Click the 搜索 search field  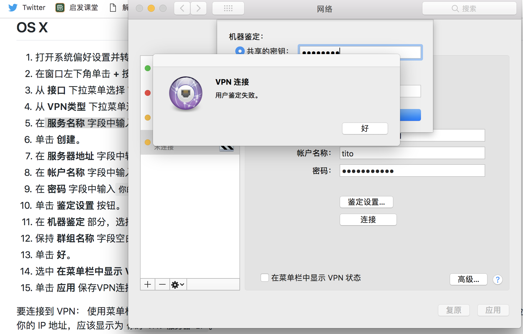469,9
